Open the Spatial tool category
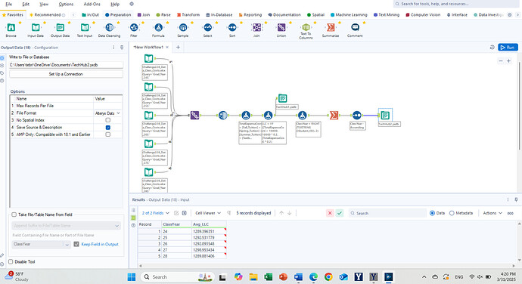The width and height of the screenshot is (522, 284). click(x=315, y=14)
